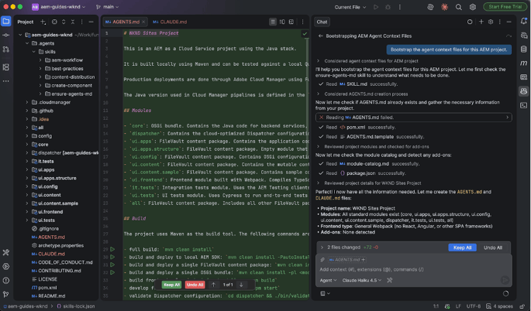Open the main branch dropdown

107,7
